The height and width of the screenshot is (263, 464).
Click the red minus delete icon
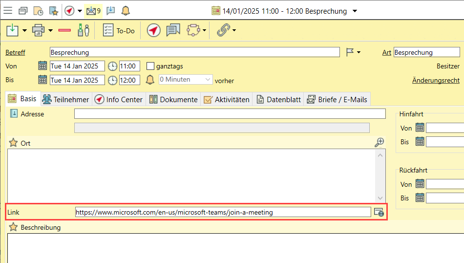64,30
